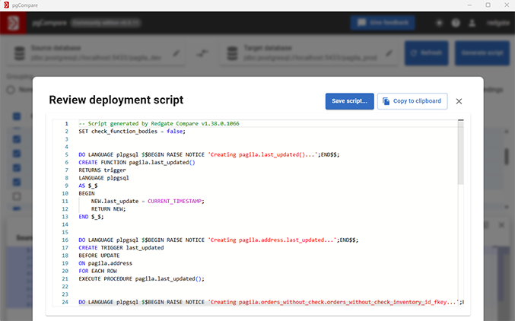The height and width of the screenshot is (321, 515).
Task: Click the clipboard icon in Copy to clipboard
Action: point(386,101)
